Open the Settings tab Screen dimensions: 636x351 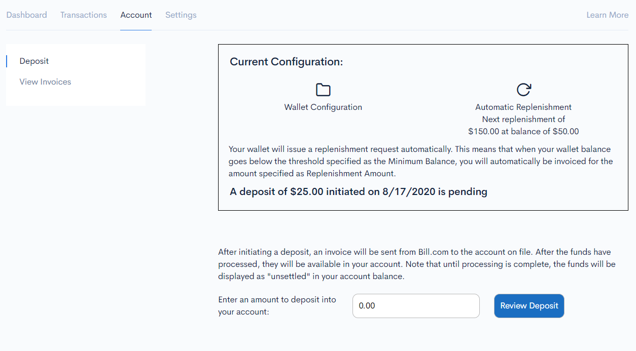click(x=181, y=15)
